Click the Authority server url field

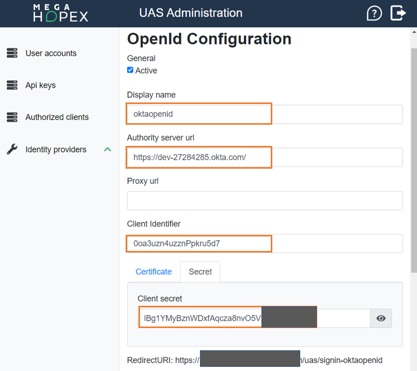[199, 157]
